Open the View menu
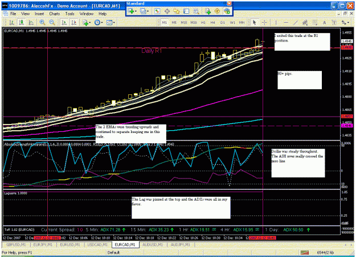The height and width of the screenshot is (257, 356). point(26,14)
